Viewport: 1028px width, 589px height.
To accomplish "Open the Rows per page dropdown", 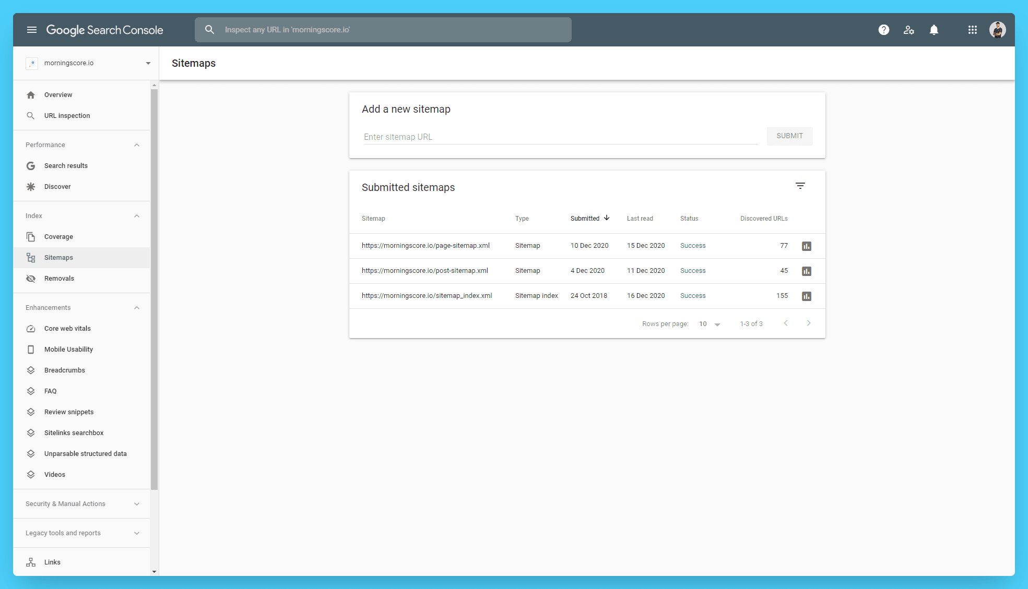I will 710,324.
